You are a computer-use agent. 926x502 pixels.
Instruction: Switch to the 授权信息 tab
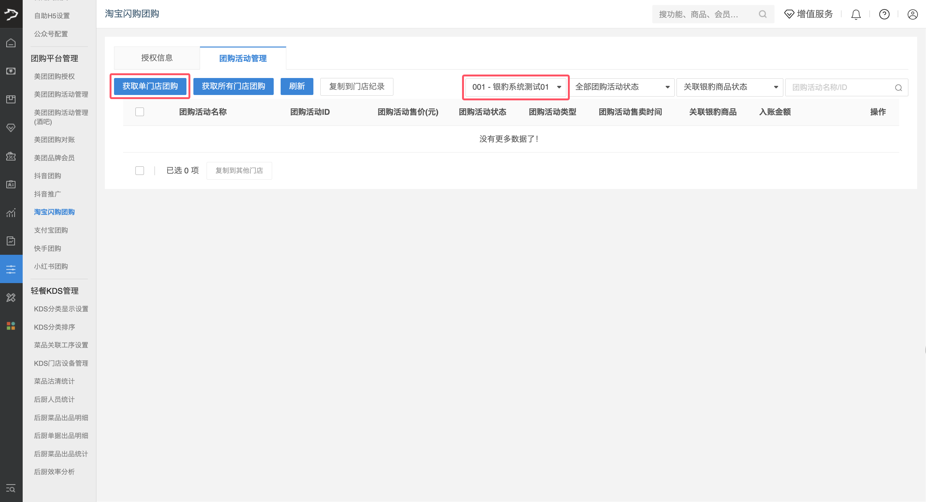157,58
